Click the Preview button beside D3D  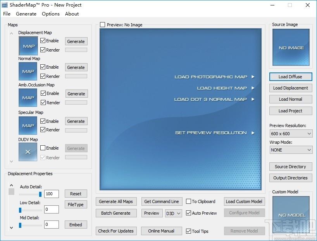[x=152, y=213]
